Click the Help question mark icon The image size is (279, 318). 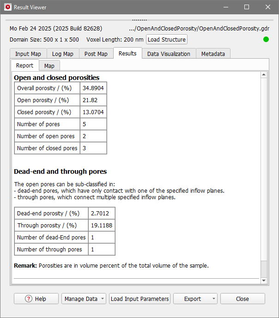click(29, 299)
